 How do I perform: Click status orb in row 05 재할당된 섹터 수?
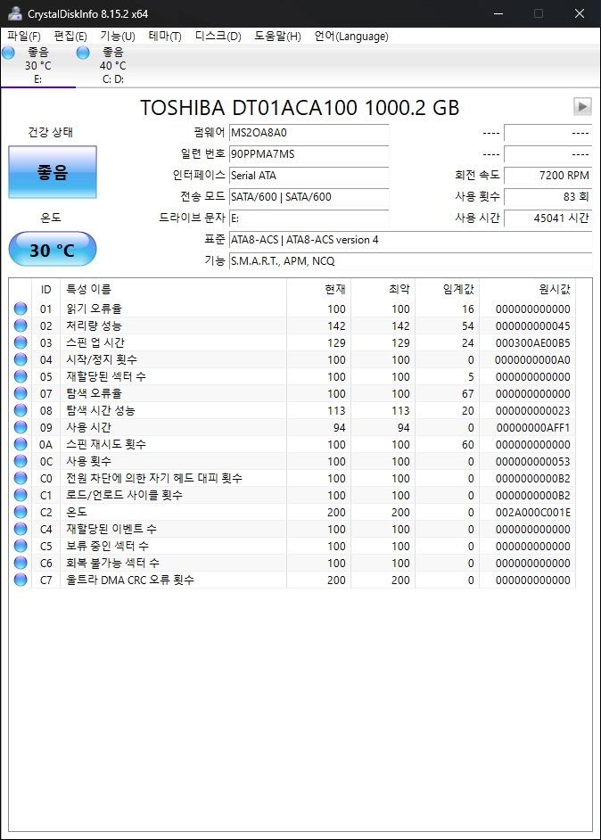click(x=21, y=376)
